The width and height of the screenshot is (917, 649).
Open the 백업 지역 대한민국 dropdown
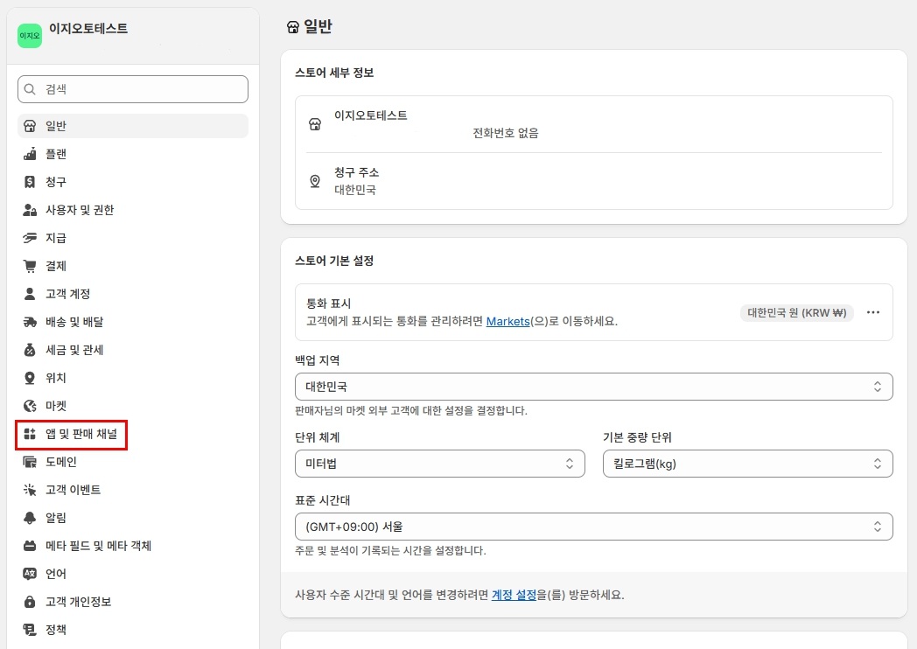[593, 387]
